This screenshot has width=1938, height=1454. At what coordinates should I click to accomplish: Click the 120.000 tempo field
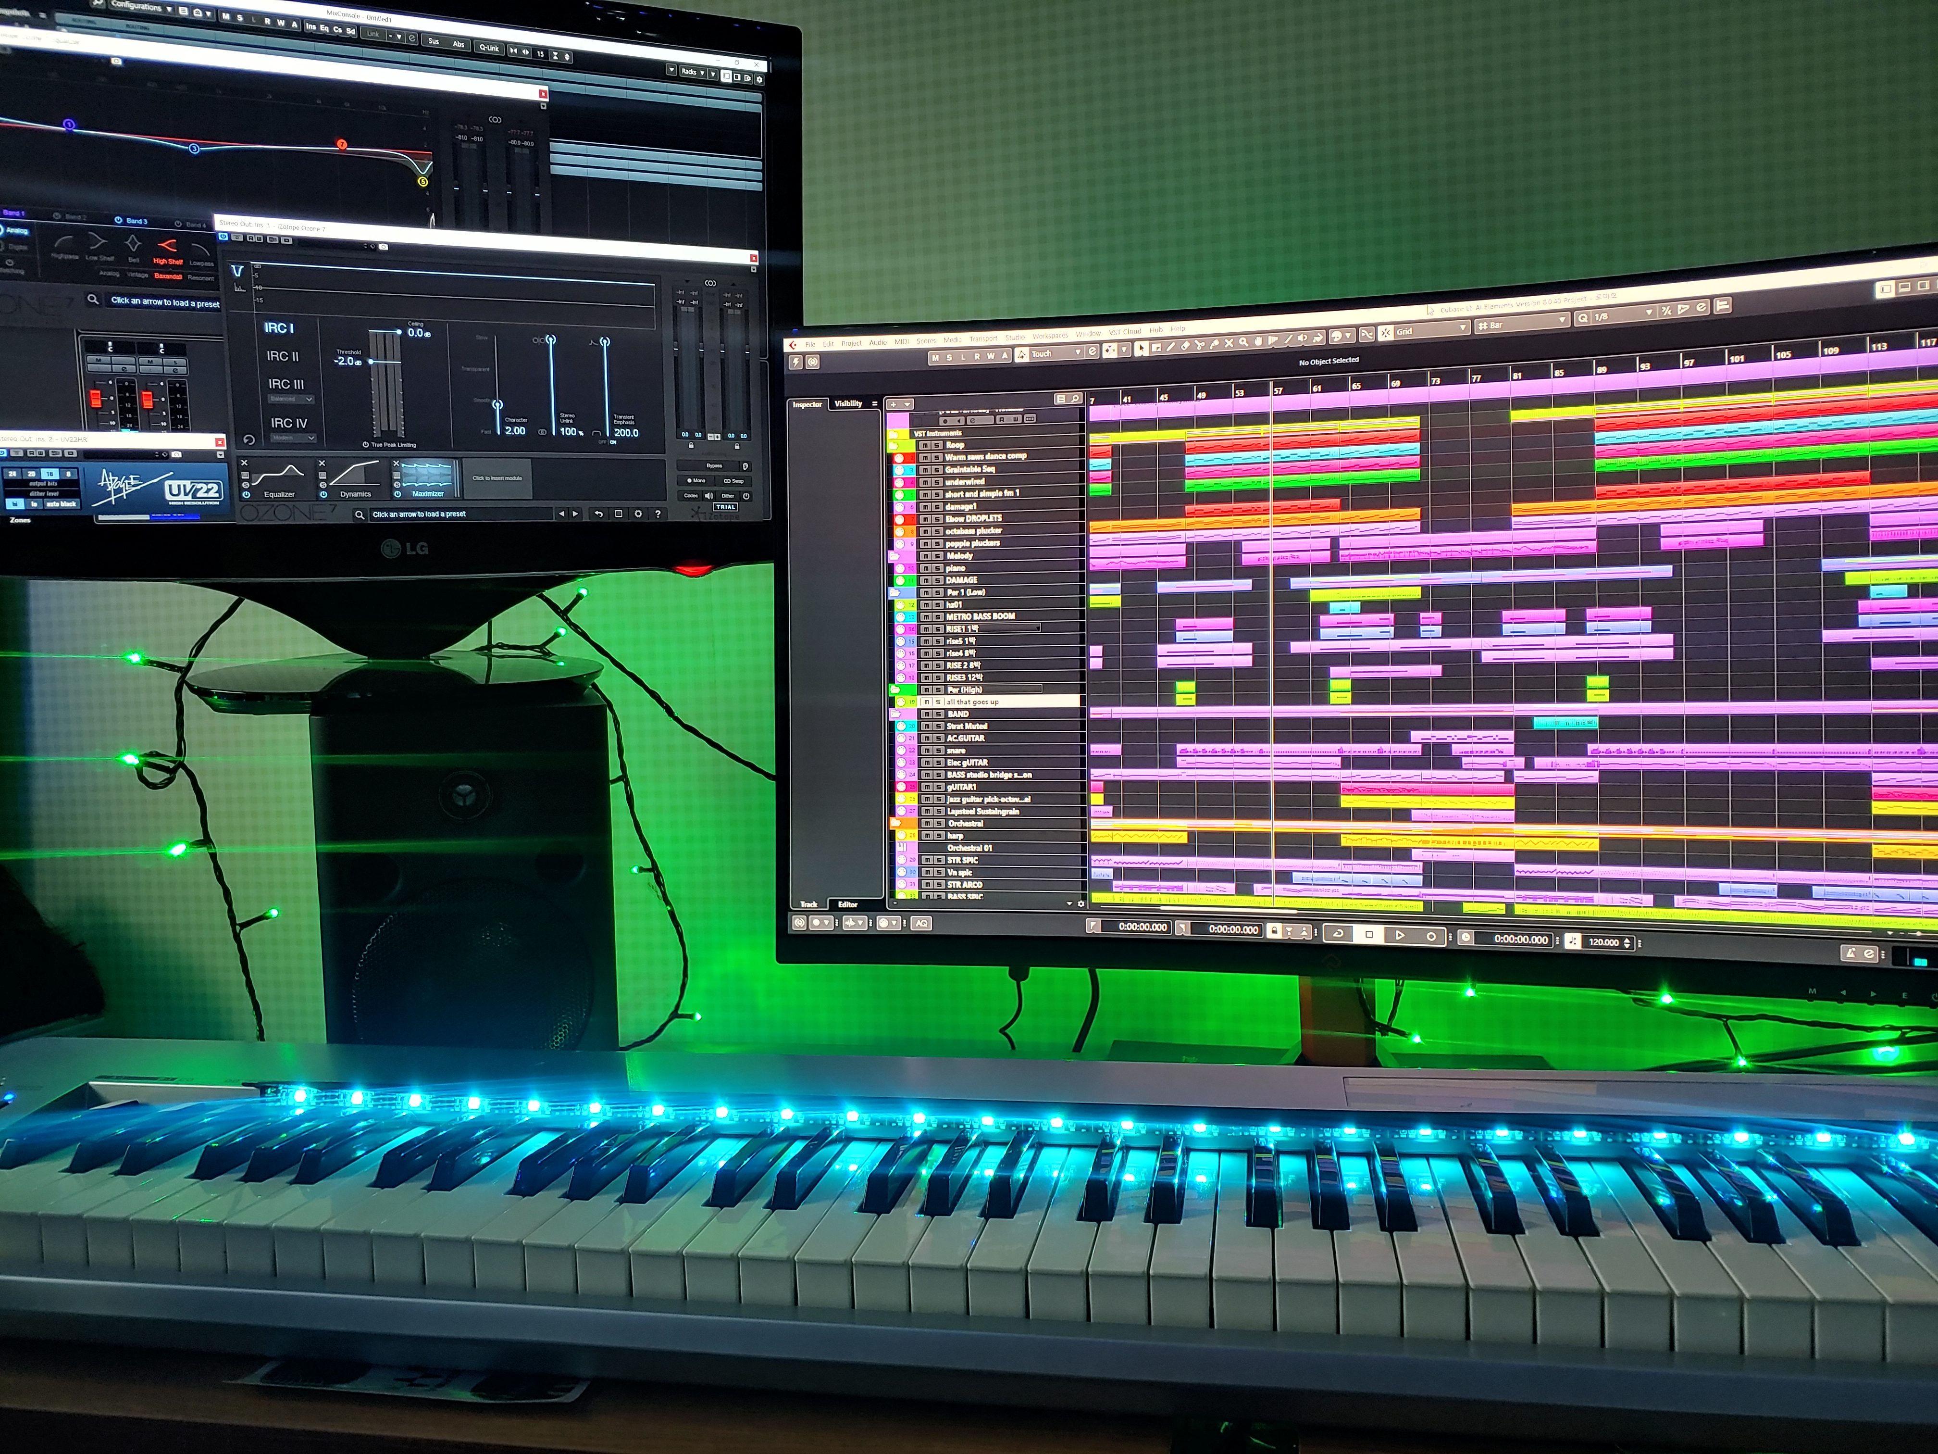pos(1604,943)
